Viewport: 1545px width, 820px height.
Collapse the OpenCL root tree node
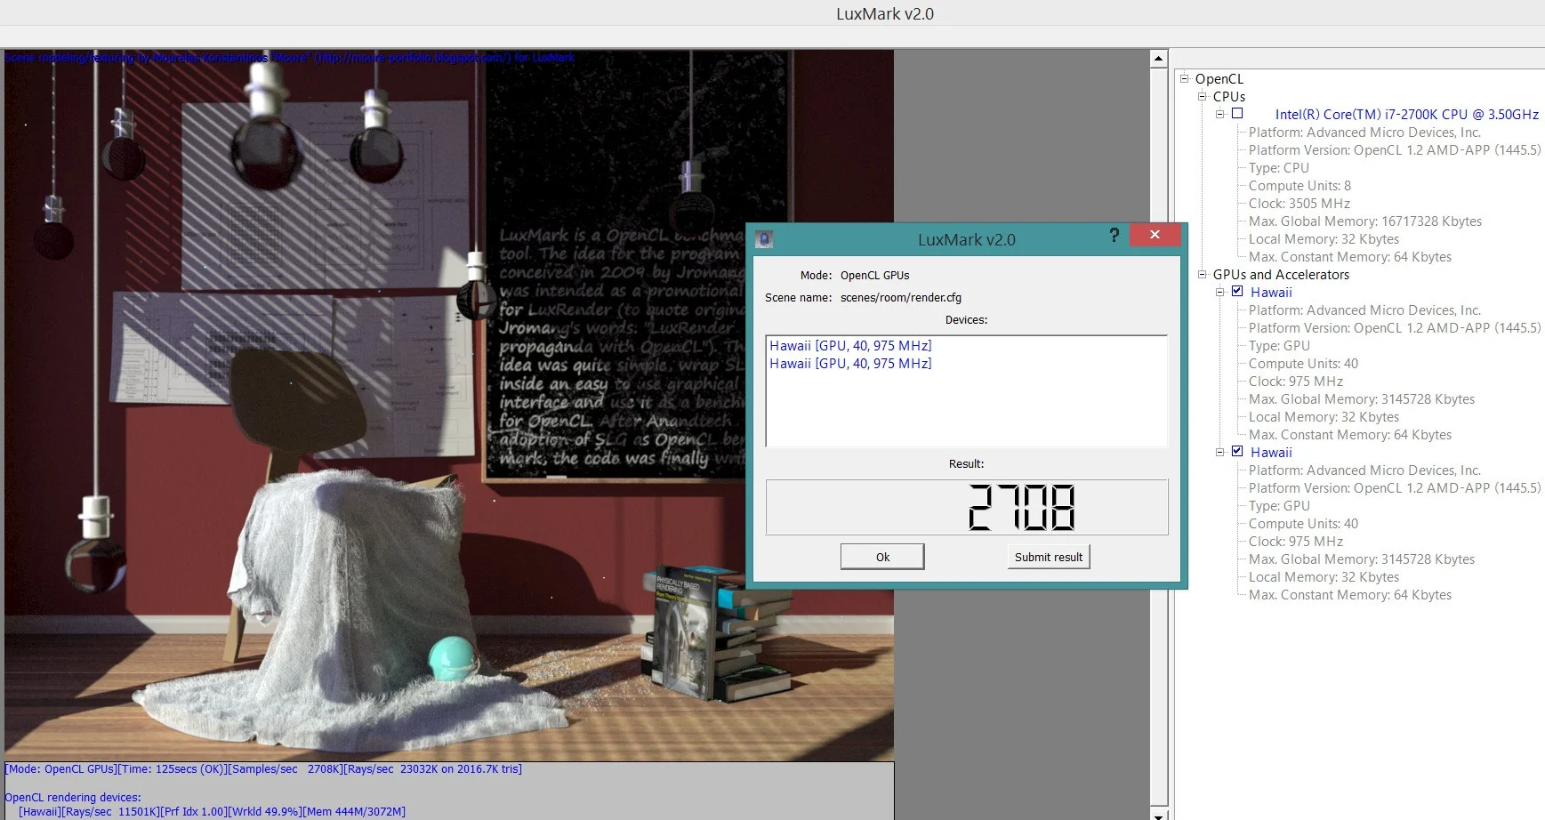(x=1185, y=78)
